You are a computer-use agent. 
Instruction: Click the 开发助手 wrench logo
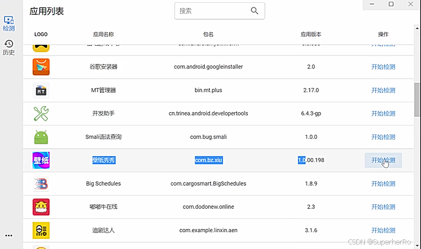(41, 114)
